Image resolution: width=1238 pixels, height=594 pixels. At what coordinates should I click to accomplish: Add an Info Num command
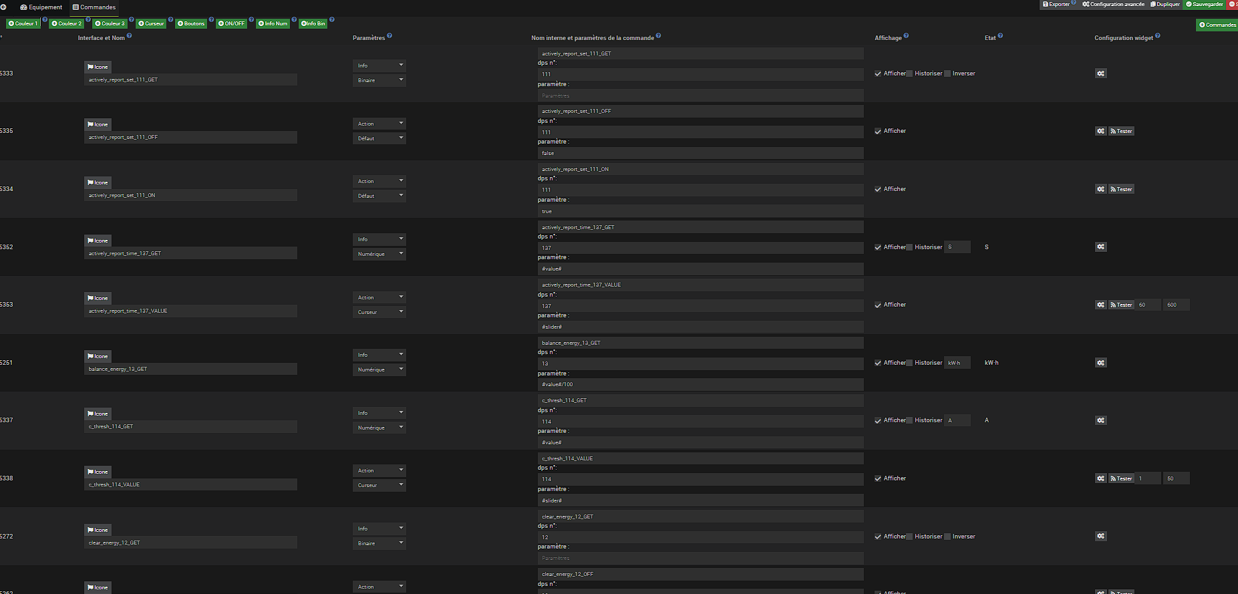point(273,23)
